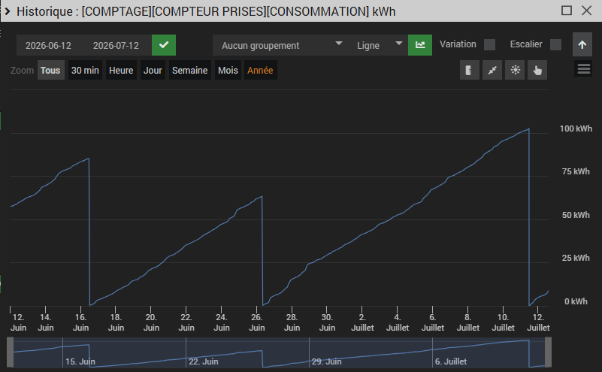Toggle the Variation checkbox
This screenshot has height=372, width=602.
(x=489, y=44)
